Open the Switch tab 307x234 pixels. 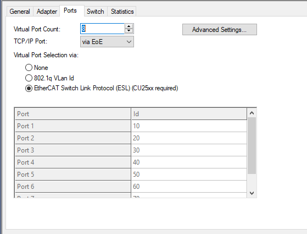[x=96, y=12]
